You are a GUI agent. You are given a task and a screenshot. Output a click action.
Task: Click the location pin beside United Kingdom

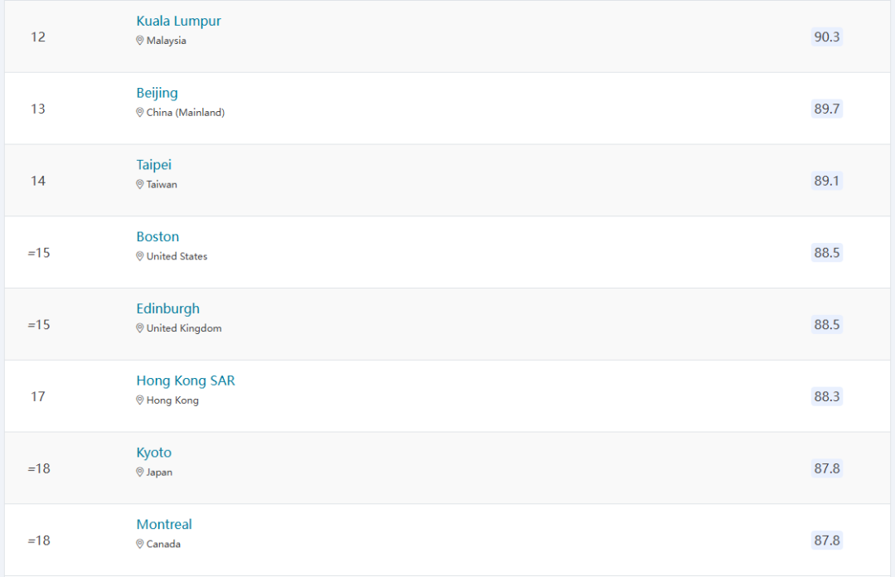coord(140,328)
